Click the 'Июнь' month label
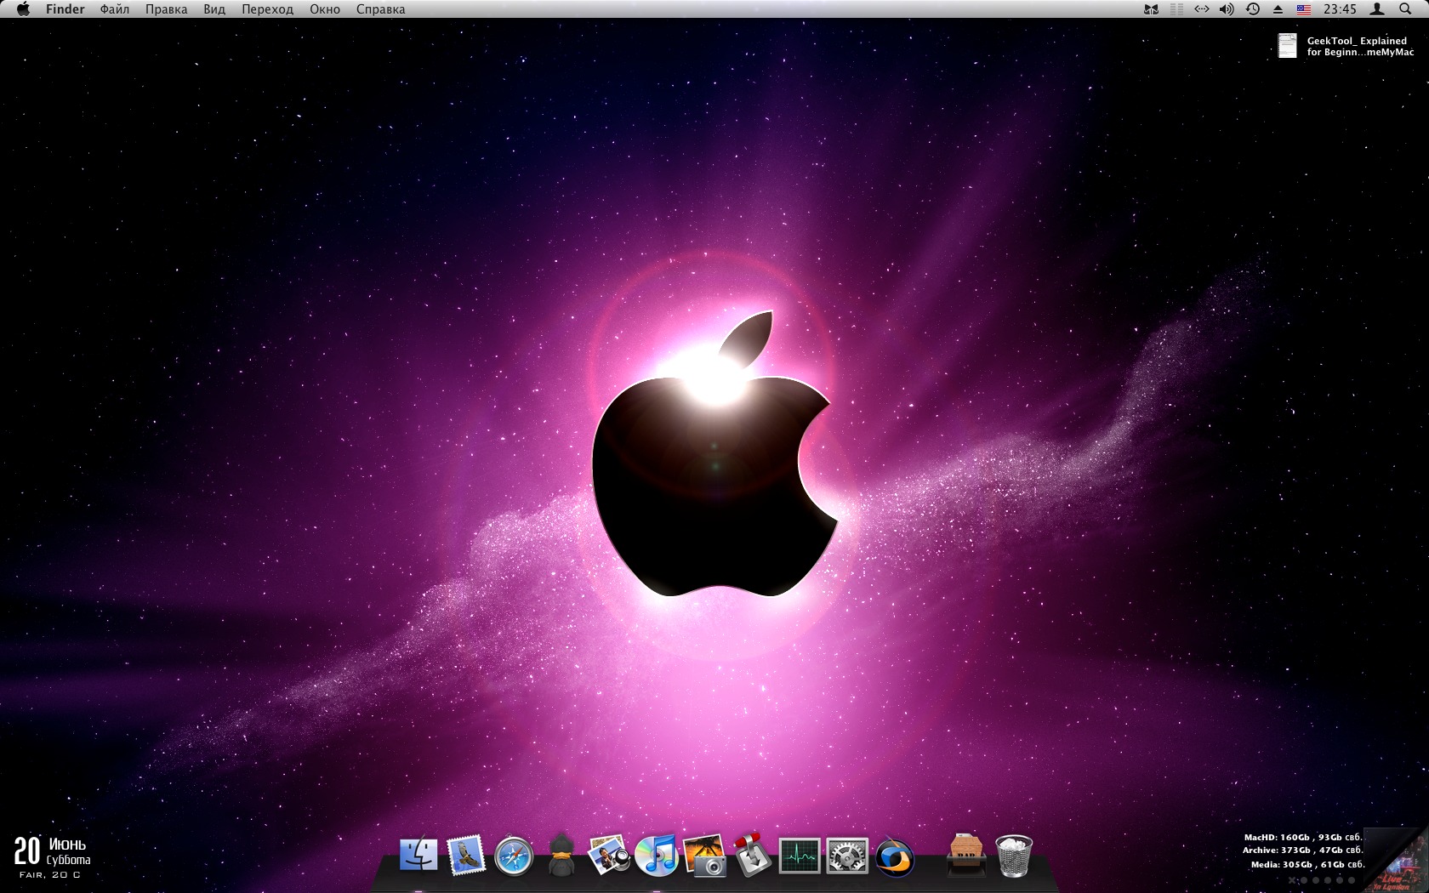The height and width of the screenshot is (893, 1429). coord(67,845)
